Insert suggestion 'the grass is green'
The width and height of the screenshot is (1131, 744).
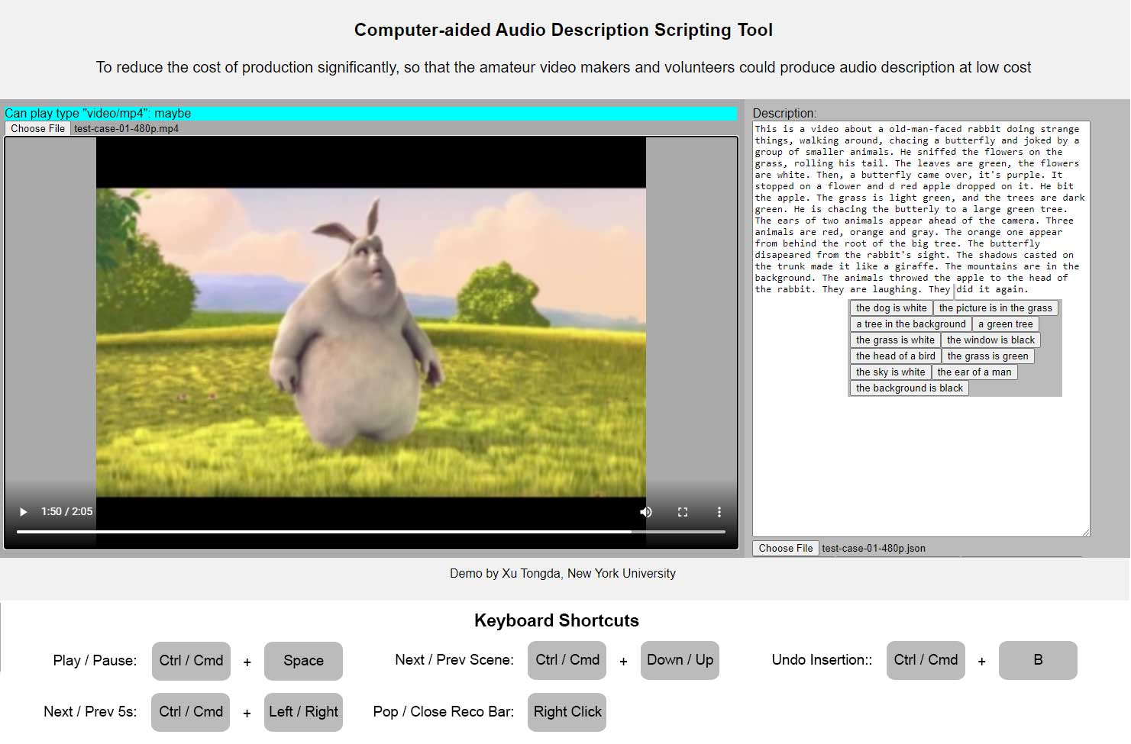pyautogui.click(x=987, y=356)
